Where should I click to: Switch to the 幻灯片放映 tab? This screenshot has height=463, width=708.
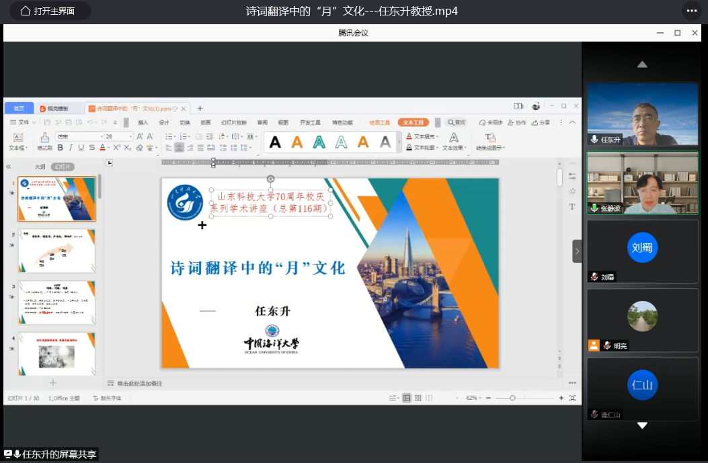(x=234, y=122)
